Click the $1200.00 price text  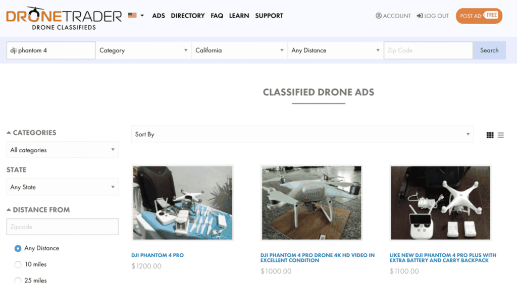pos(146,266)
